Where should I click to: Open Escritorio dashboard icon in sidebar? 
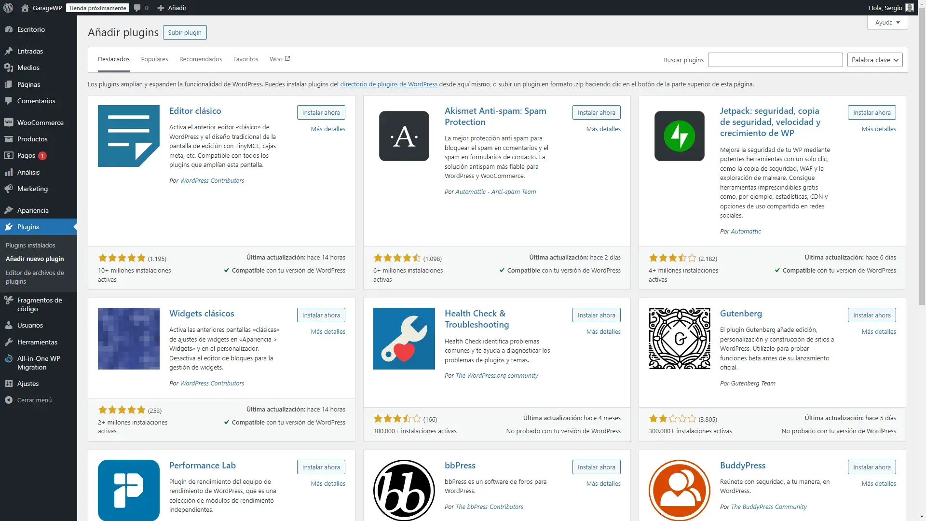point(9,29)
